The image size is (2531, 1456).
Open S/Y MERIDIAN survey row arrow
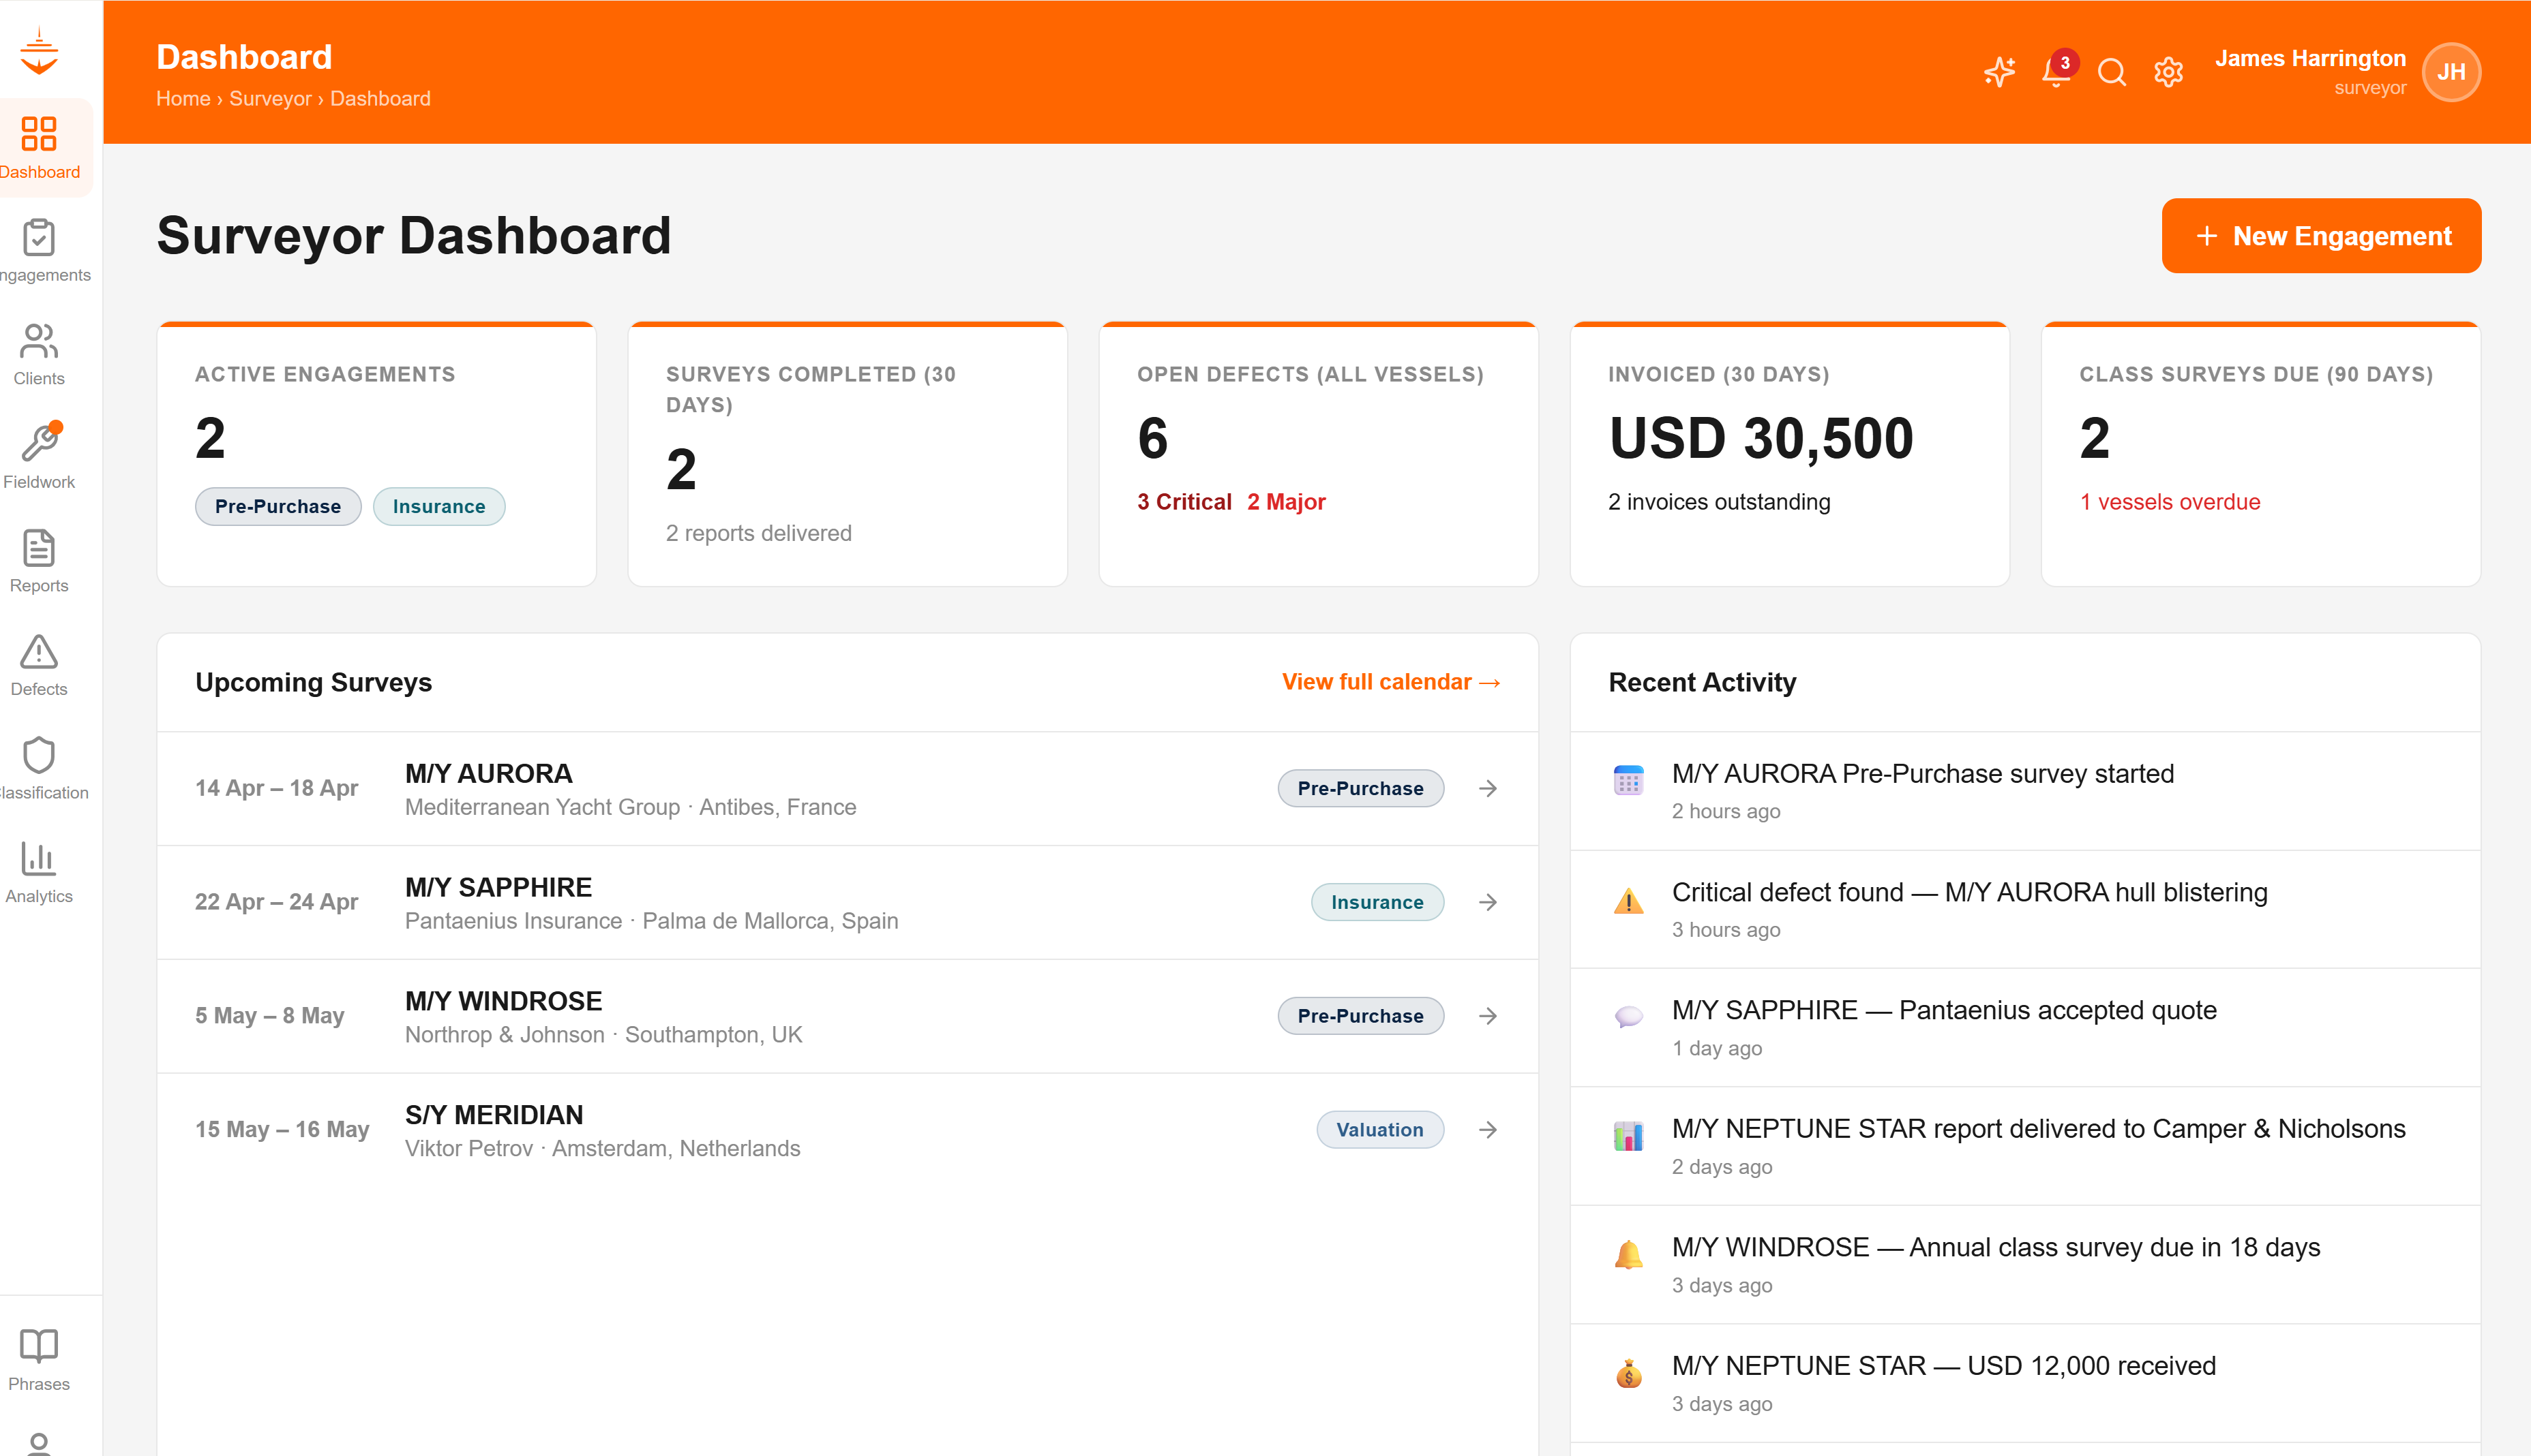tap(1488, 1129)
